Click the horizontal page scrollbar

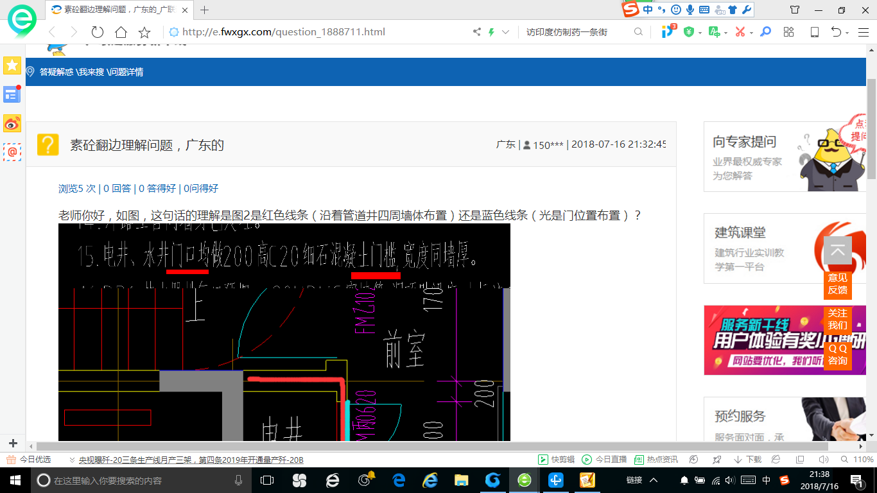click(x=433, y=446)
